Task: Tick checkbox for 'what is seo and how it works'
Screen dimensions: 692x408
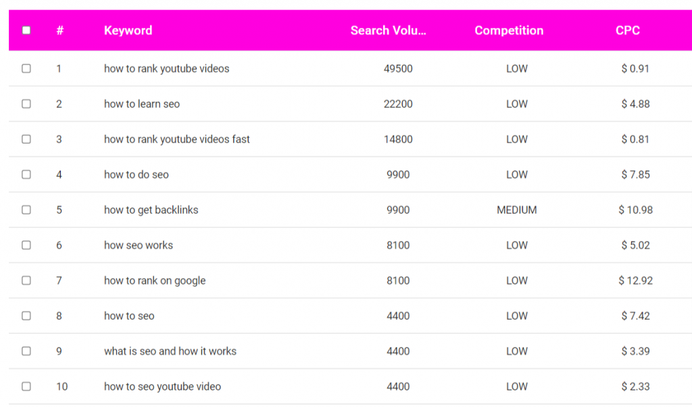Action: 26,351
